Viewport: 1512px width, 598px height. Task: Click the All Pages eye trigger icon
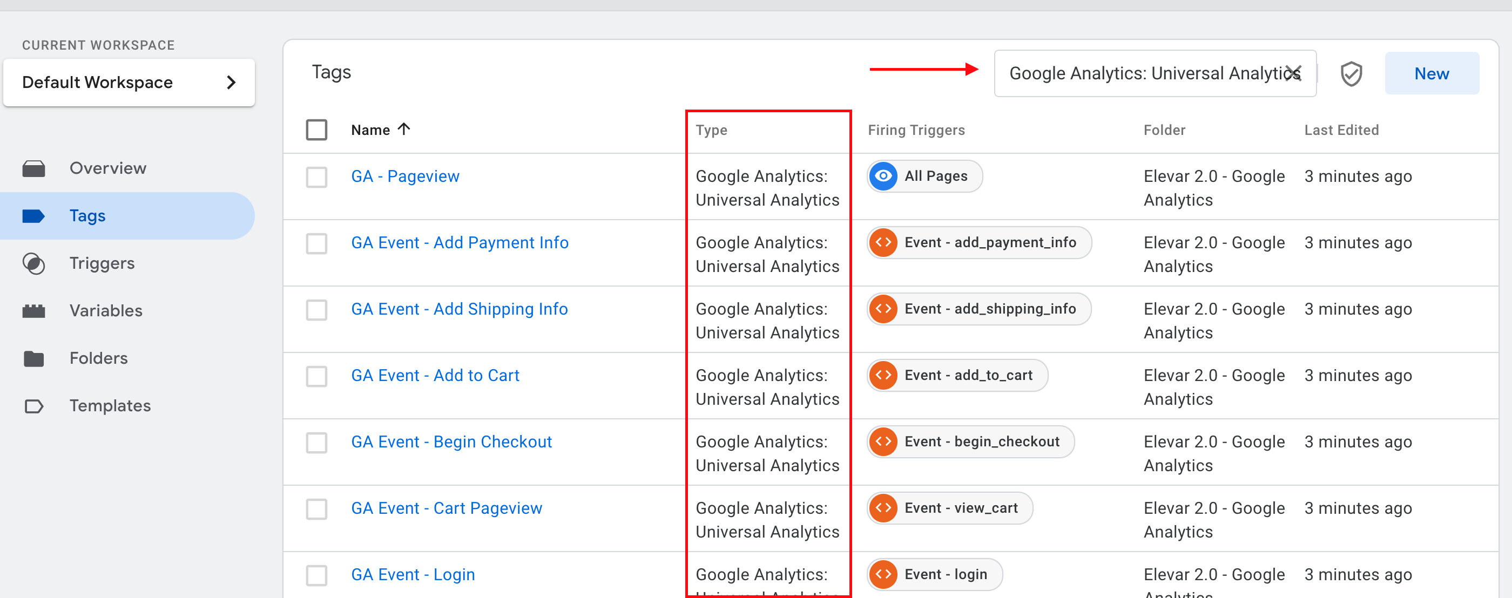coord(883,176)
